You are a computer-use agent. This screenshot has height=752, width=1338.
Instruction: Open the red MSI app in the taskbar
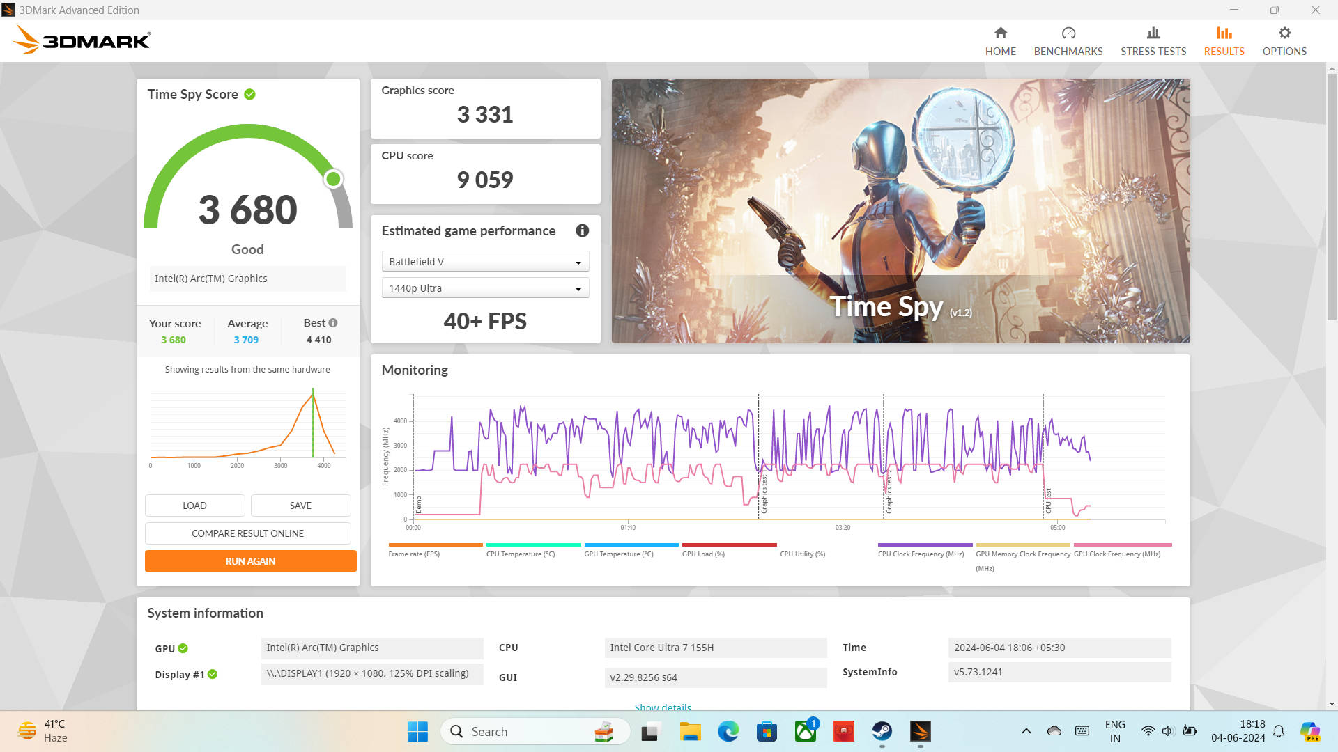[844, 731]
